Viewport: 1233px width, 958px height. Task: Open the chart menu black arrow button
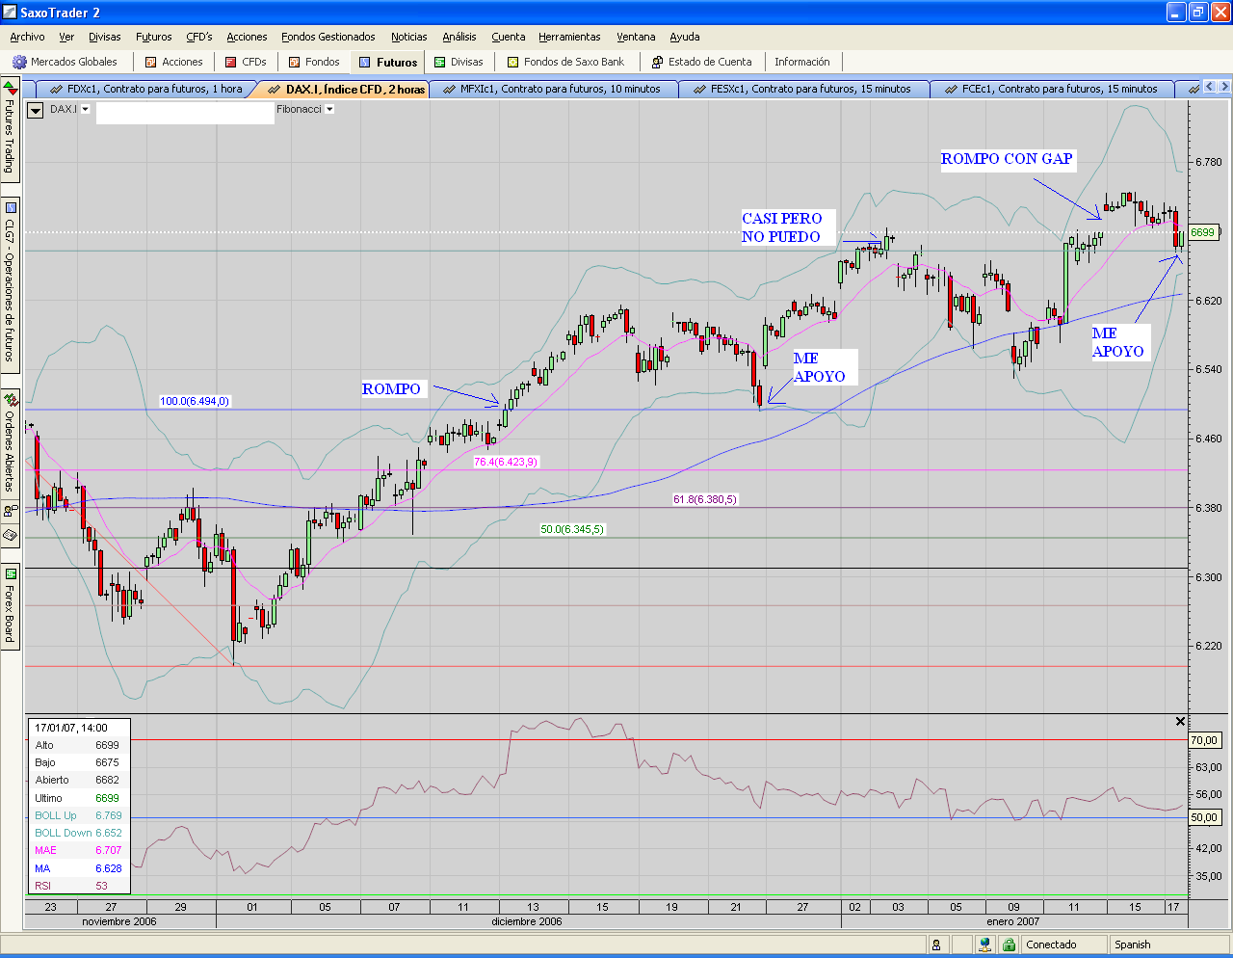point(35,110)
